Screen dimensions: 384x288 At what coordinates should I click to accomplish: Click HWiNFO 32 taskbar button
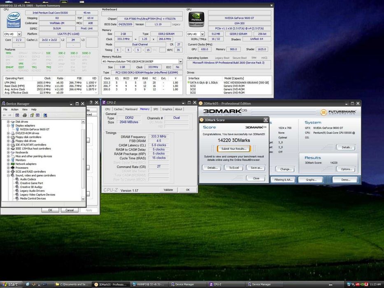point(149,284)
